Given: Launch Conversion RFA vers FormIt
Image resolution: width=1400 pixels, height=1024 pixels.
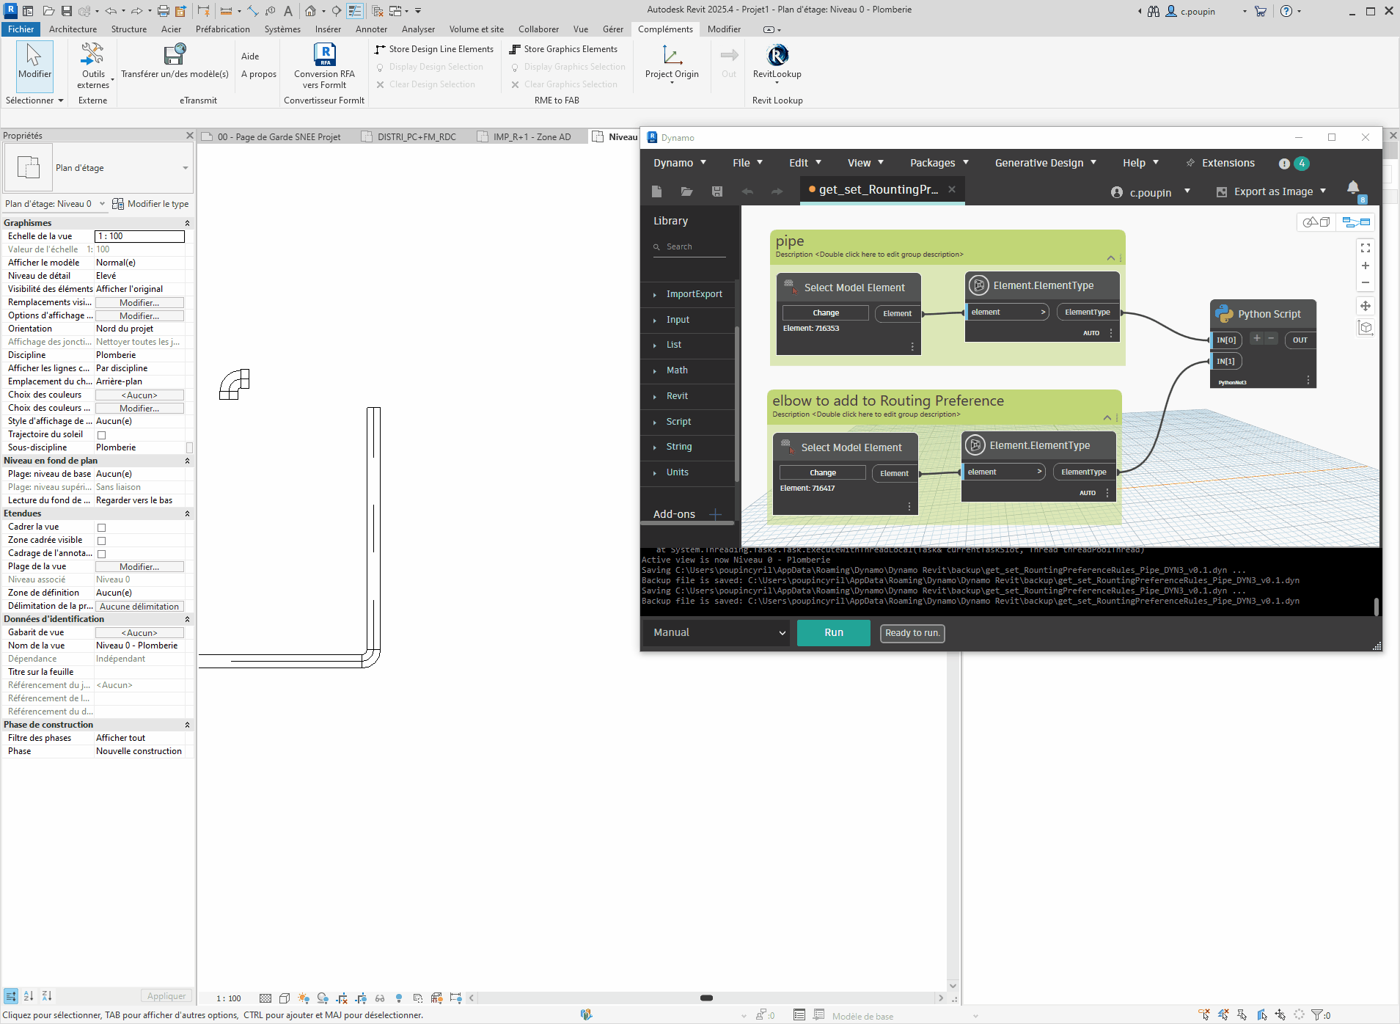Looking at the screenshot, I should 324,65.
